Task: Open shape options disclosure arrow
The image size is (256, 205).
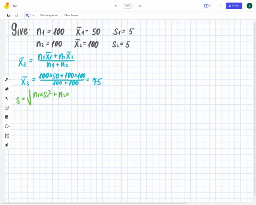Action: coord(10,126)
